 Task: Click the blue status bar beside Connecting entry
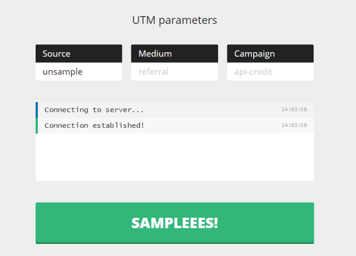37,110
